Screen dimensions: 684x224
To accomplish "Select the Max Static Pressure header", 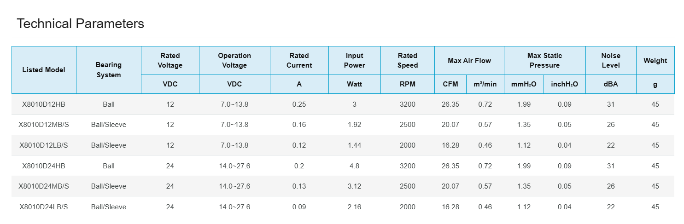I will click(544, 60).
